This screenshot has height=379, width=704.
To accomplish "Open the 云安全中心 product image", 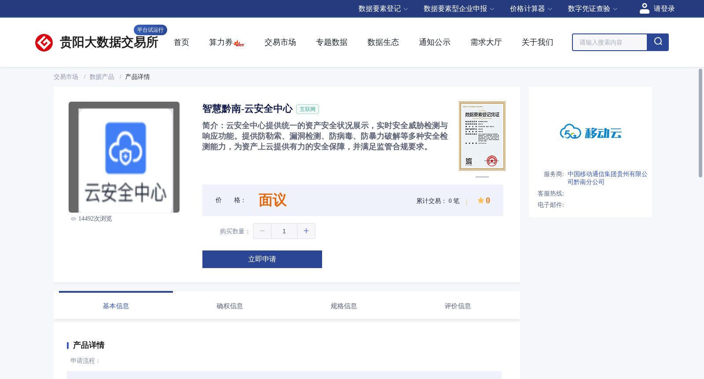I will pyautogui.click(x=124, y=157).
